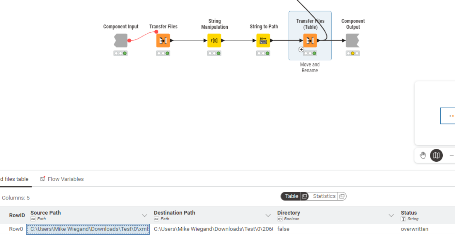Click the Transfer Files (Table) node

pos(310,41)
